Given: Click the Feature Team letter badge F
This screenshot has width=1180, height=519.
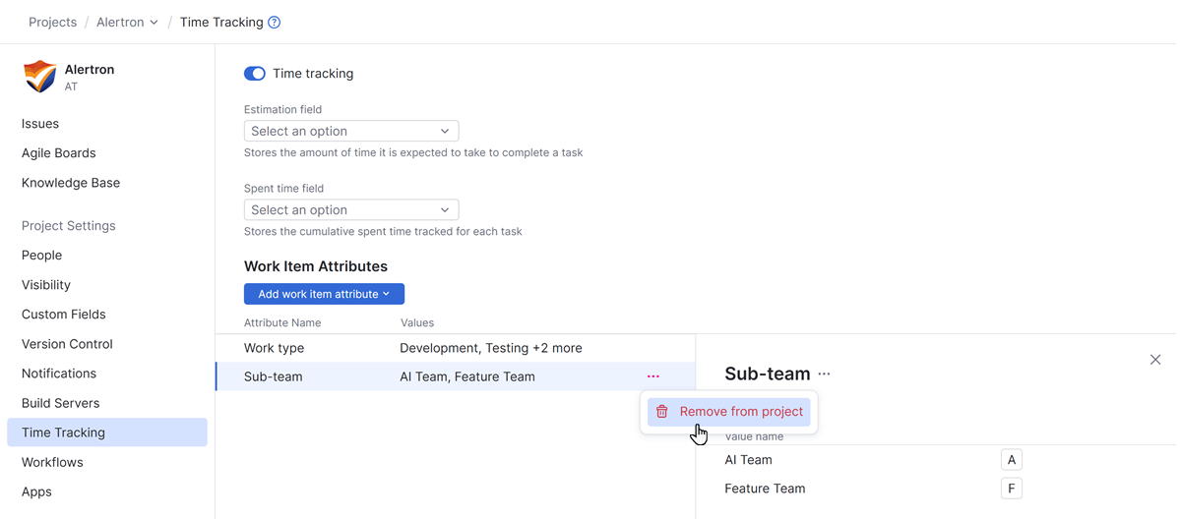Looking at the screenshot, I should click(x=1011, y=489).
